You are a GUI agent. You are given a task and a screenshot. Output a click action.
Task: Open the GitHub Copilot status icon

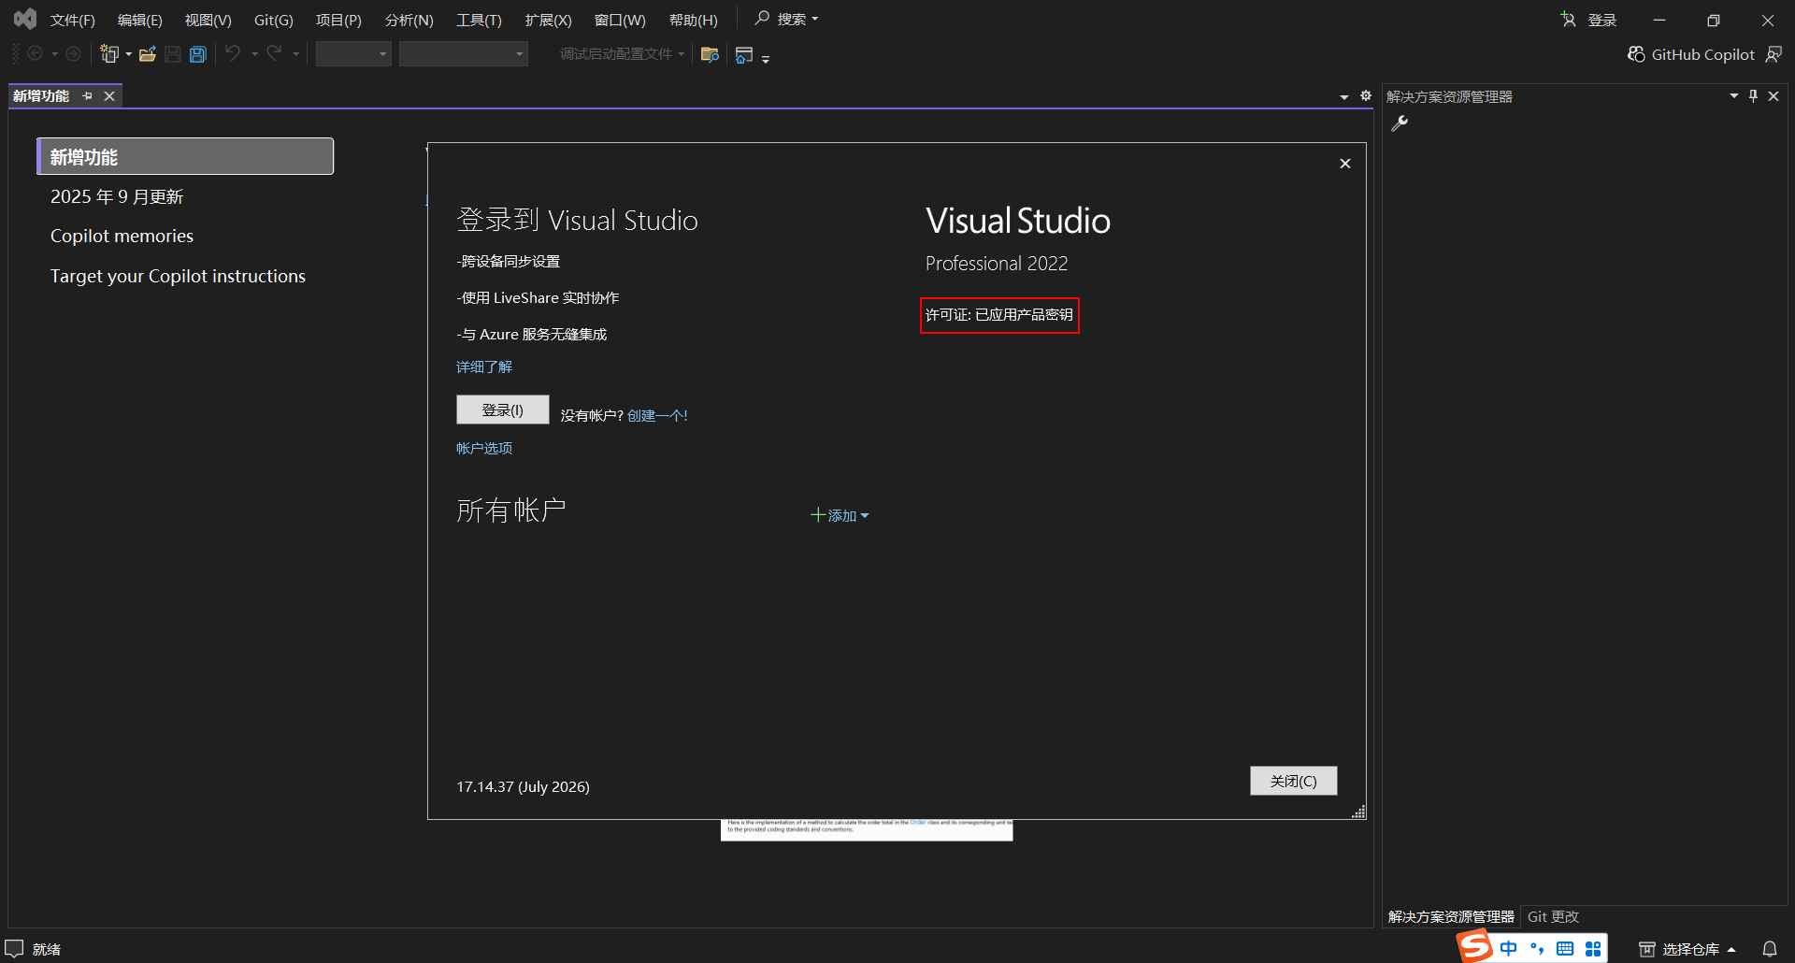coord(1636,54)
